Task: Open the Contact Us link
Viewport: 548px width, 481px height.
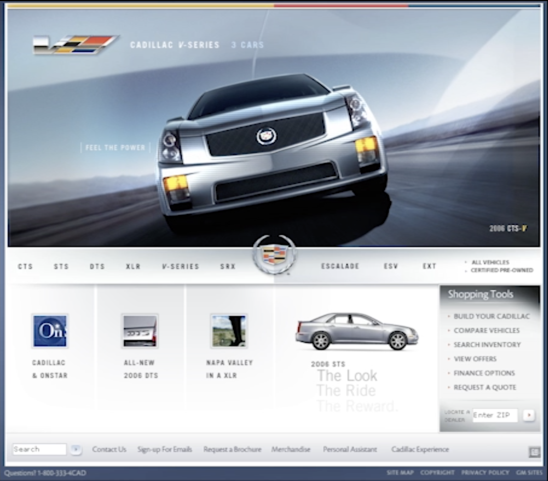Action: pos(109,449)
